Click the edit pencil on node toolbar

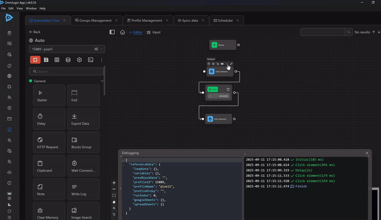click(x=231, y=64)
